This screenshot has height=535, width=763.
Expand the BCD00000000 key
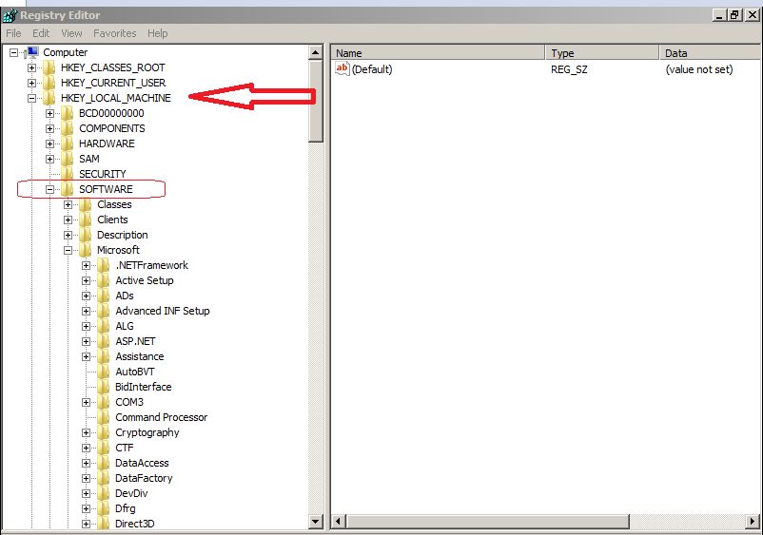click(49, 113)
